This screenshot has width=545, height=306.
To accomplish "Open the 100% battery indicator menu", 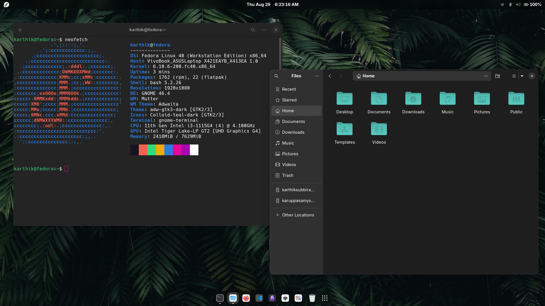I will point(533,5).
